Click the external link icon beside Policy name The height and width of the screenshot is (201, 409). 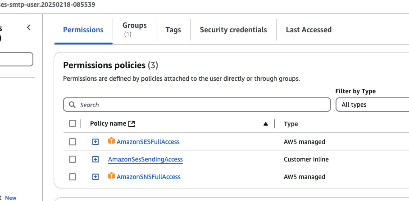pos(132,124)
